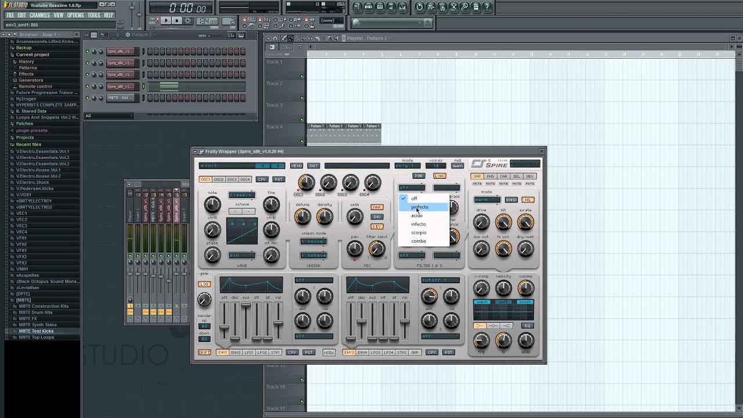This screenshot has height=418, width=743.
Task: Shift oscillator octave up arrow in Spire
Action: coord(248,211)
